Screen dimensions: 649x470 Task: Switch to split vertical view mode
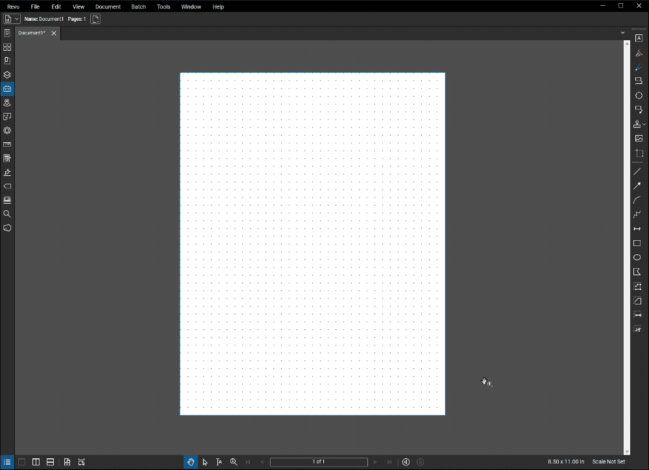click(x=36, y=462)
